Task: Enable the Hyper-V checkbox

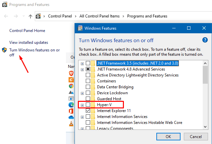Action: click(x=88, y=105)
